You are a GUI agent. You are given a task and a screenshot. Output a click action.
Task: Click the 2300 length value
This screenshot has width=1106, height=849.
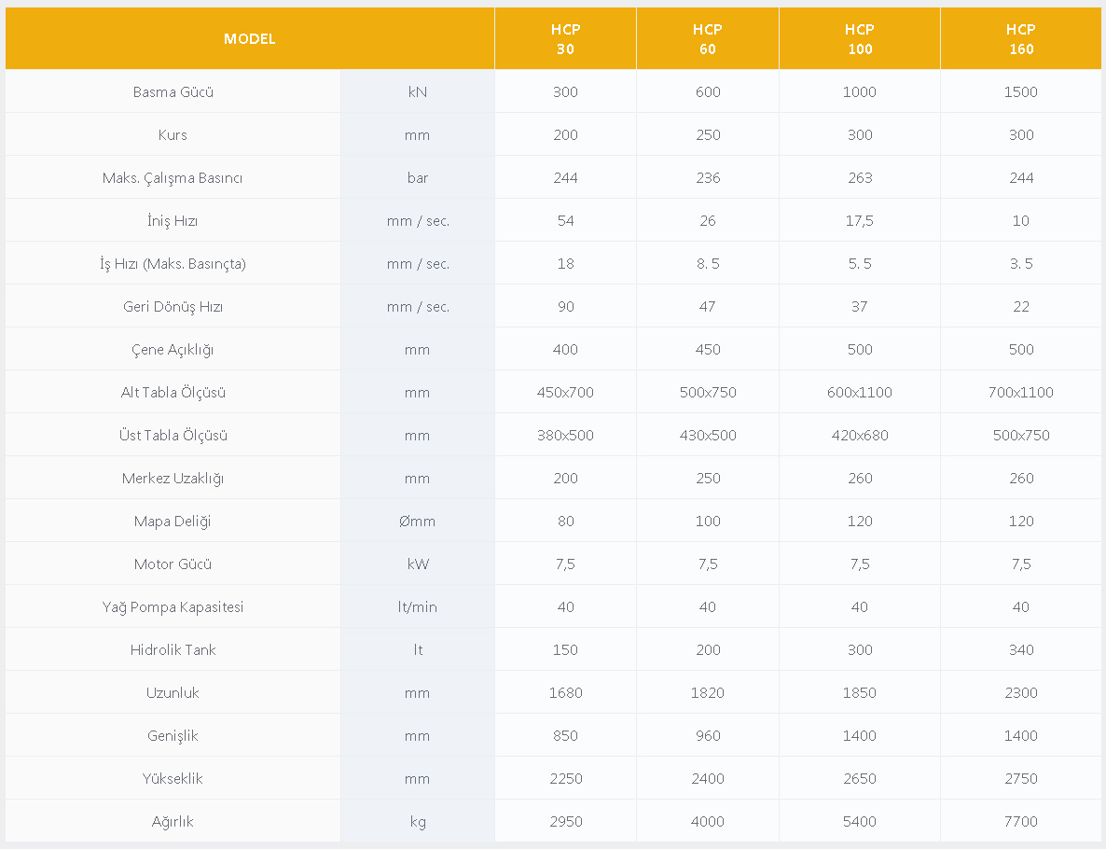tap(1020, 693)
